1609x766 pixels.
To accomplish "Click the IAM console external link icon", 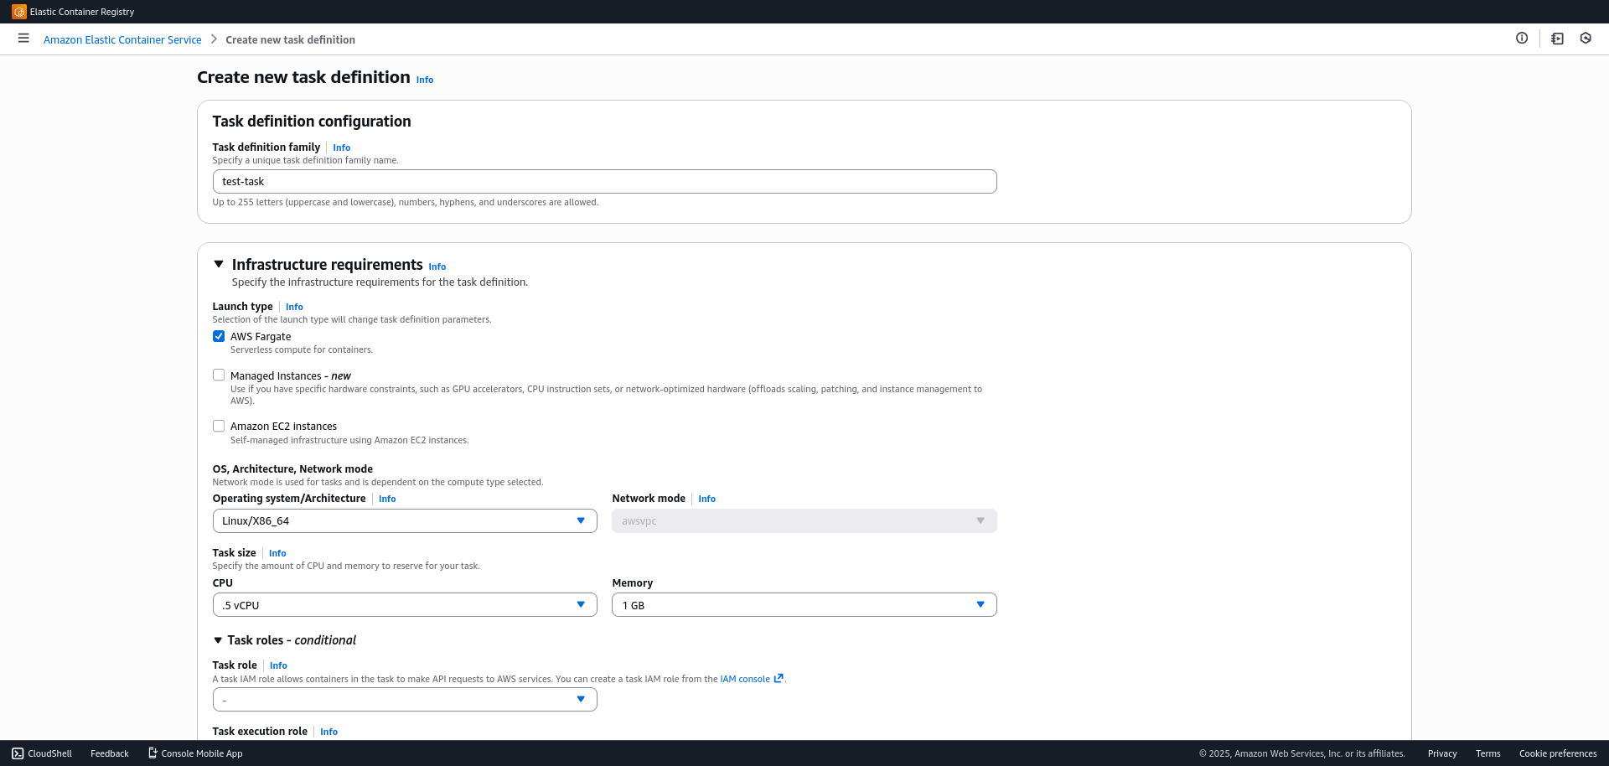I will [x=778, y=678].
